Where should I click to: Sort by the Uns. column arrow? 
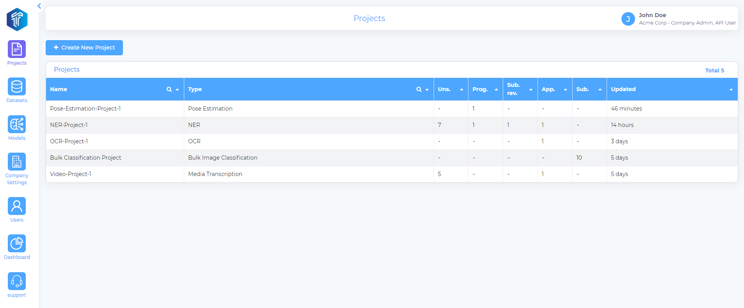pos(462,89)
